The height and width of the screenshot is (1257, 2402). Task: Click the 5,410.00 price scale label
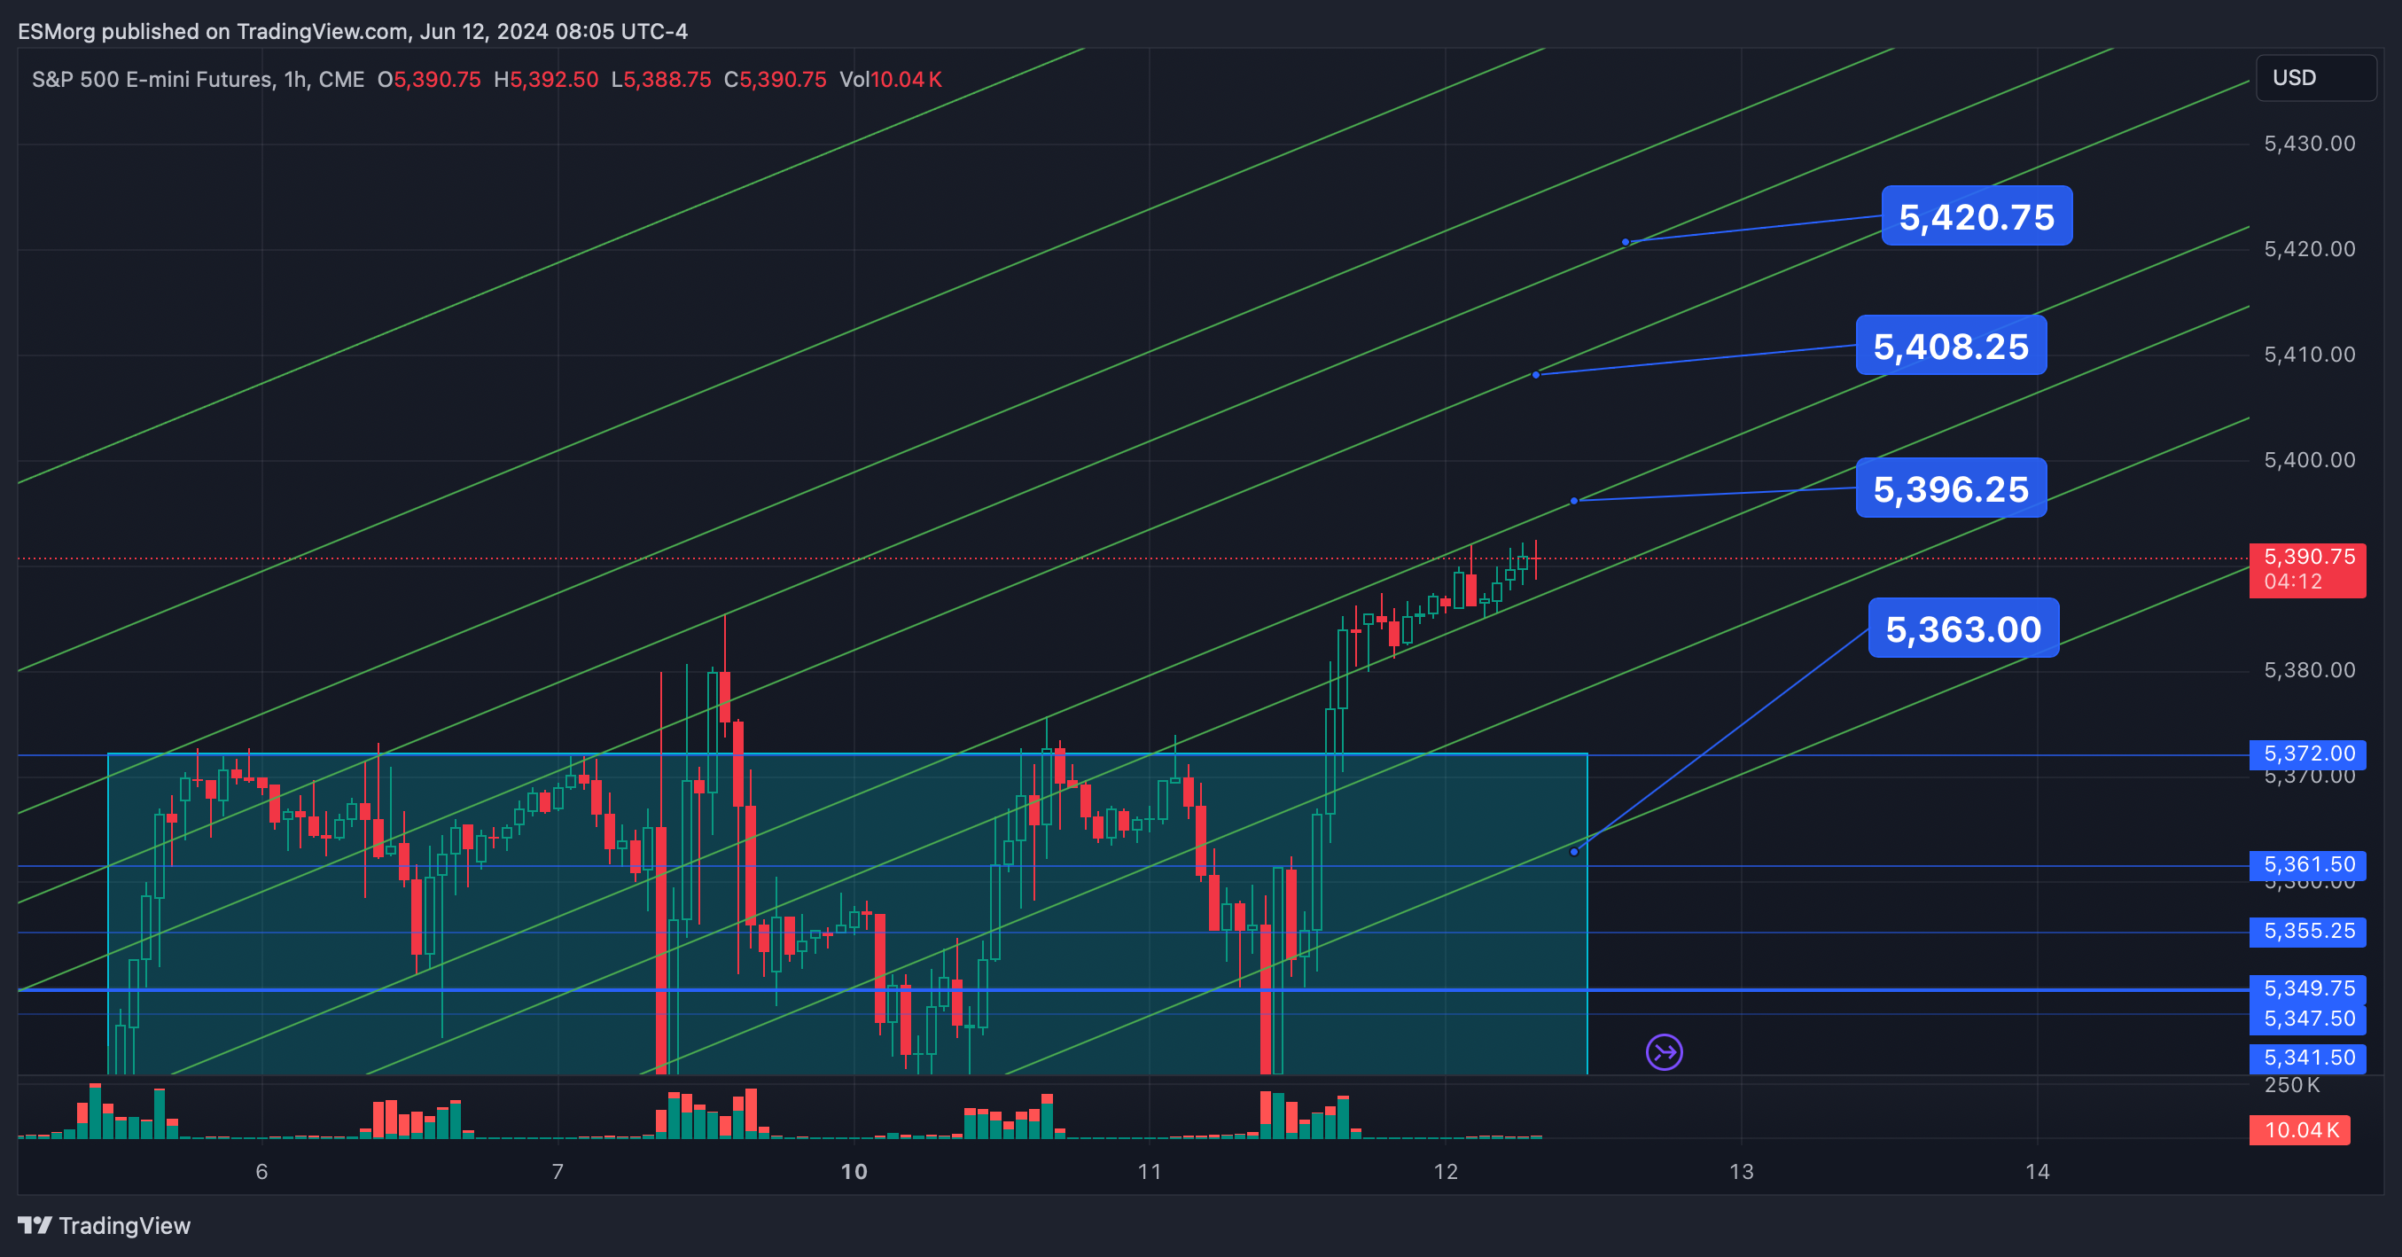click(x=2310, y=355)
